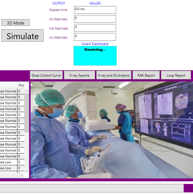This screenshot has height=194, width=193.
Task: Click the ms Stabilized value field
Action: click(95, 37)
